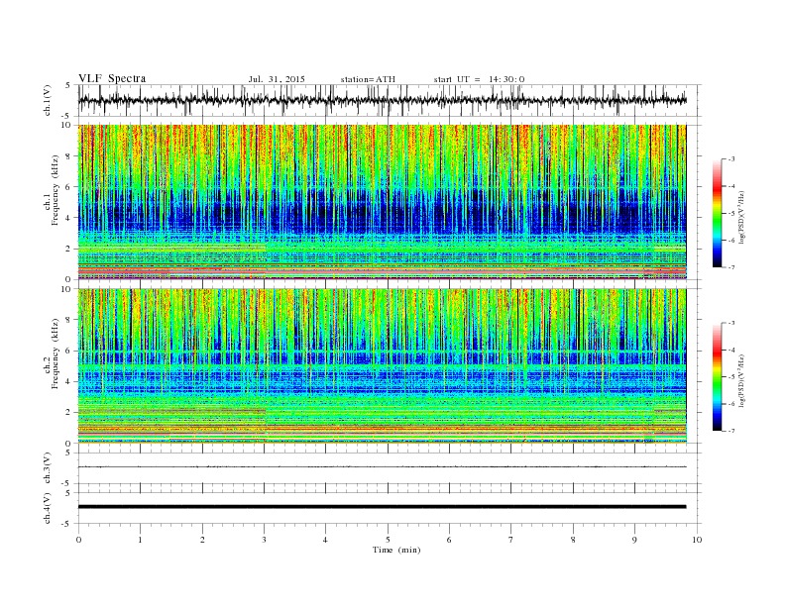Click the "5" tick on the time axis

[388, 540]
